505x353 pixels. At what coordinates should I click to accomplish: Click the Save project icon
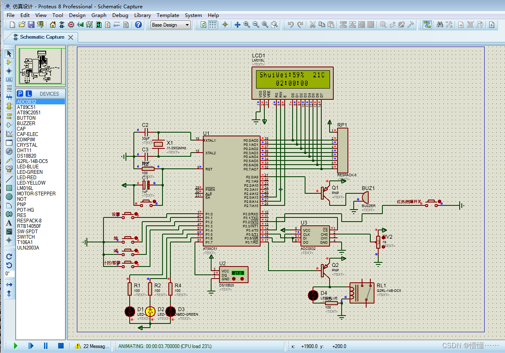click(x=31, y=25)
